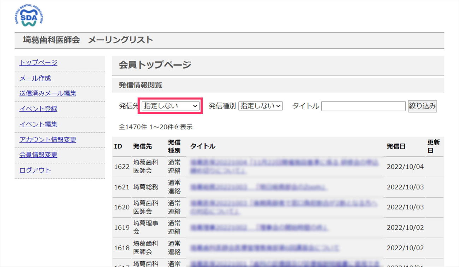
Task: Open the title link for message ID 1620
Action: [284, 207]
